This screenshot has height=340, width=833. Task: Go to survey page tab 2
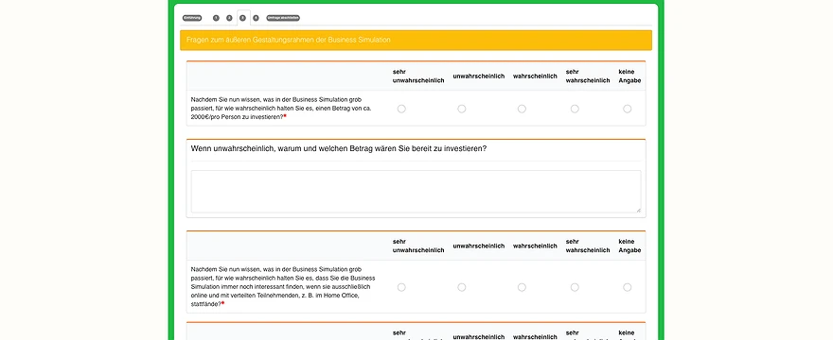(x=229, y=18)
